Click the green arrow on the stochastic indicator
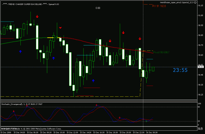205x134 pixels. pos(146,121)
